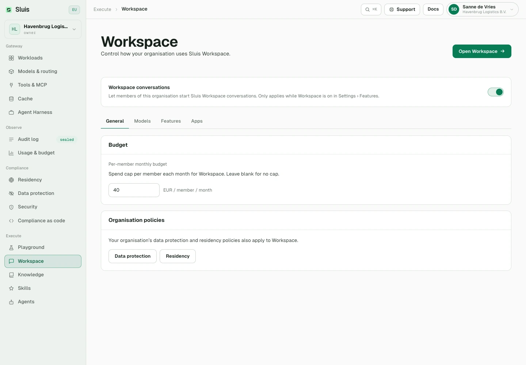Click the Data protection eye-off icon
The image size is (526, 365).
(11, 193)
